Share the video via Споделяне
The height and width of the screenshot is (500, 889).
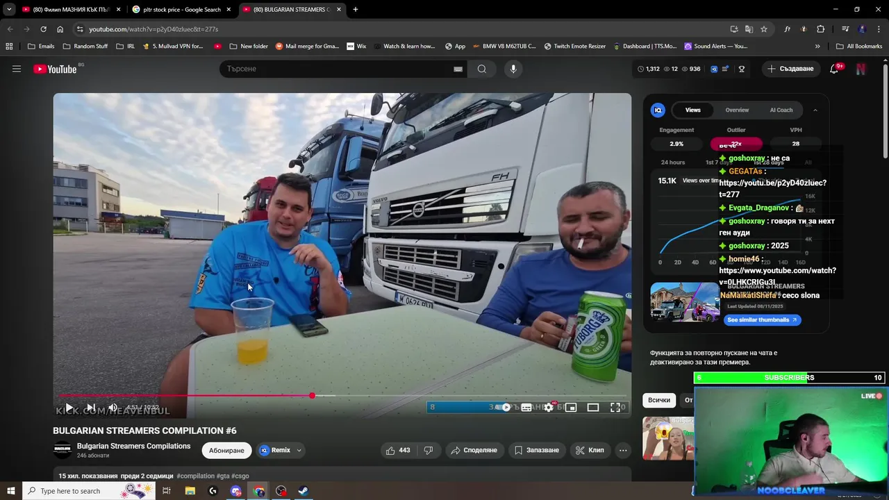pos(474,450)
